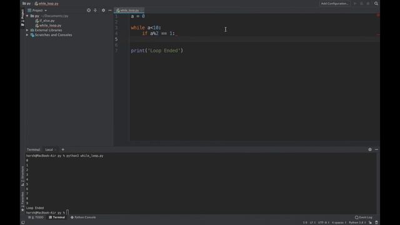Open the Python 3.8 interpreter selector

(357, 222)
